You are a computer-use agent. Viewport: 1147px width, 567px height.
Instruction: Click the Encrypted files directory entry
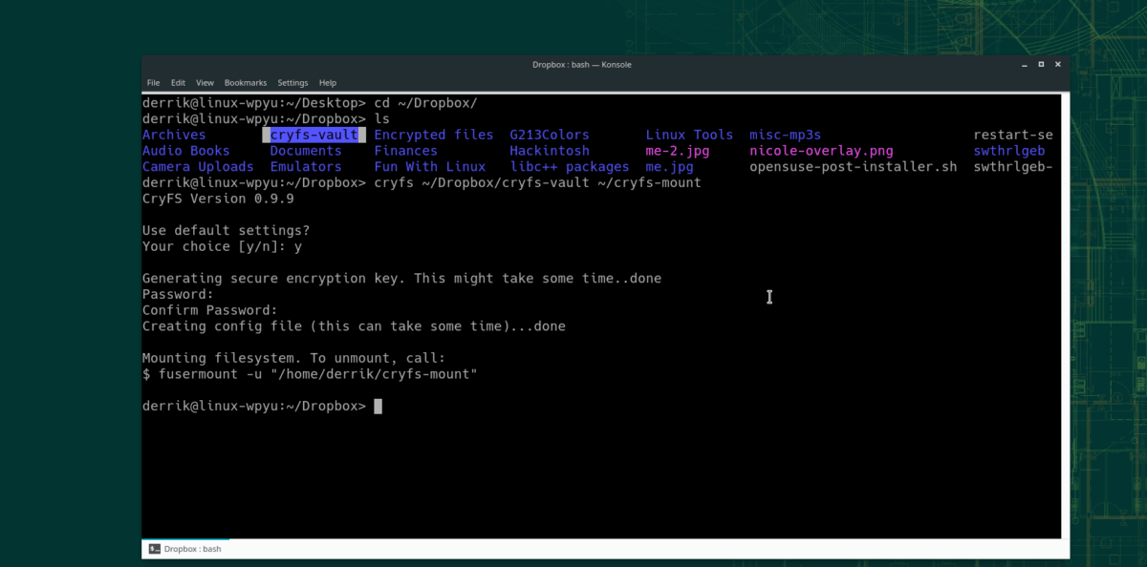pos(433,135)
